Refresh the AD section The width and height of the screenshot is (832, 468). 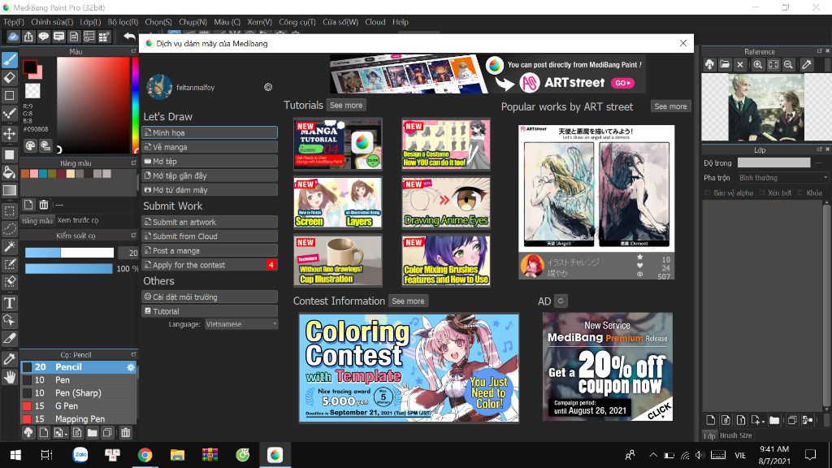(561, 301)
